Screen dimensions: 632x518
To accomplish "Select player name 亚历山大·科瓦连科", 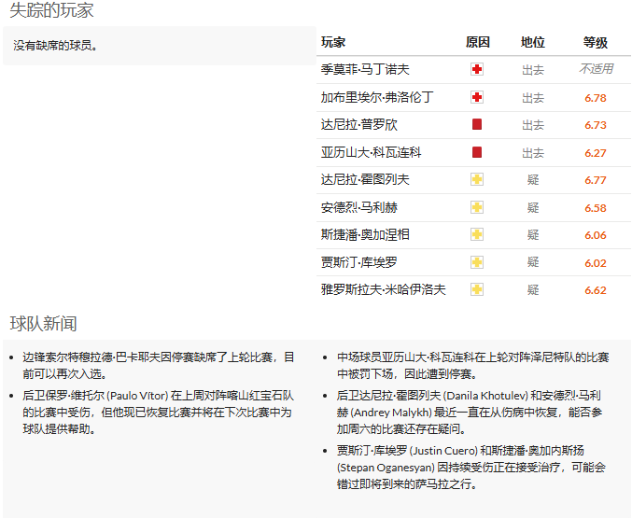I will (x=371, y=152).
